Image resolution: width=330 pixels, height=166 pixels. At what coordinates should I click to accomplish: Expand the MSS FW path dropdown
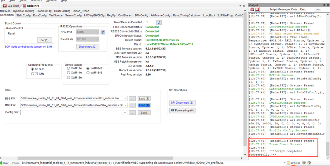click(x=126, y=105)
